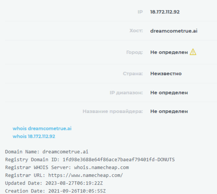Click the Город value Не определен
Image resolution: width=217 pixels, height=194 pixels.
click(x=169, y=52)
